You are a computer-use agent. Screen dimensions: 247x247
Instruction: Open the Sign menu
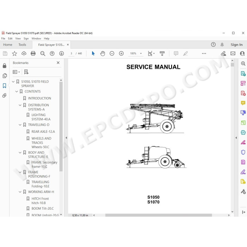click(x=26, y=38)
